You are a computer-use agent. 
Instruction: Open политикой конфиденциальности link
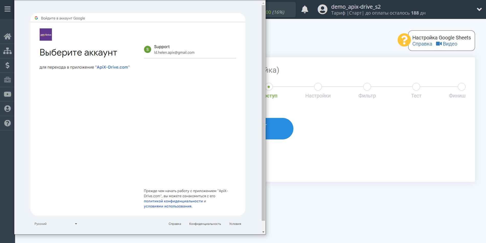point(173,201)
